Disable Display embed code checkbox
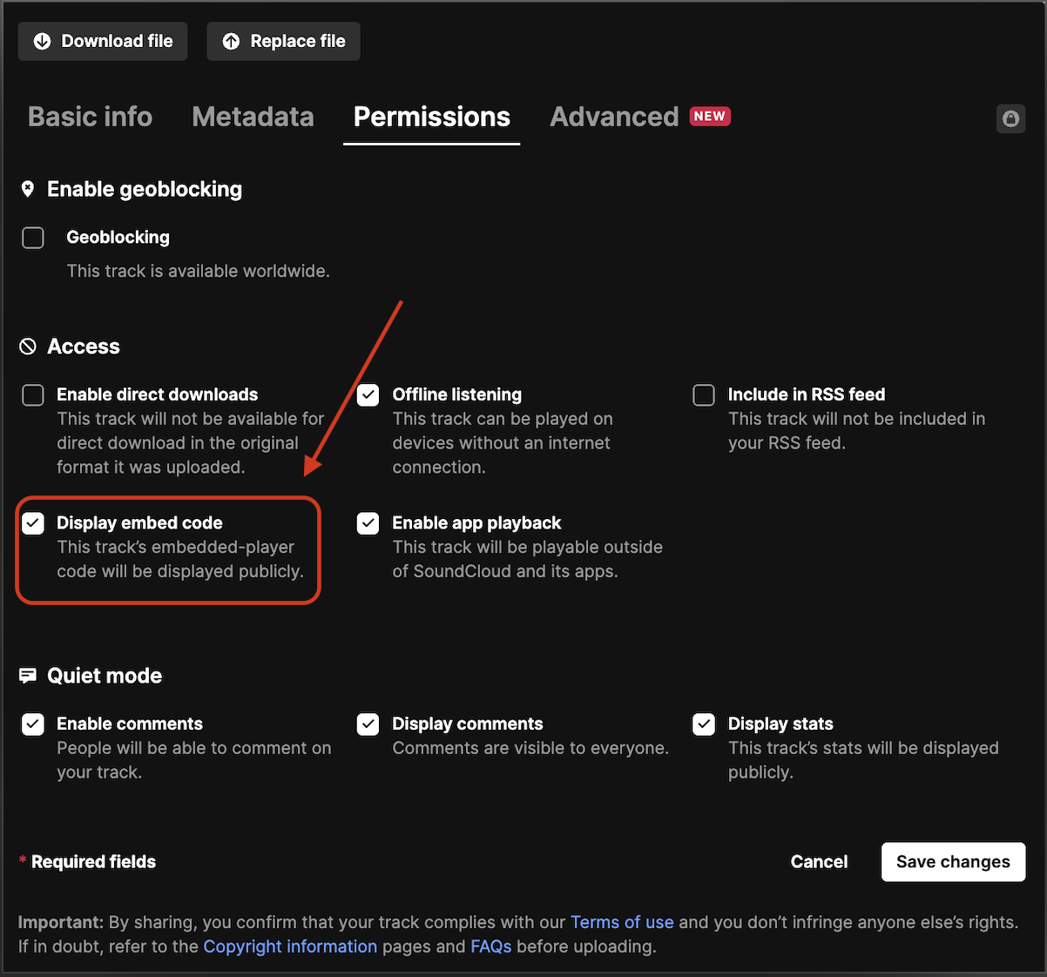The image size is (1047, 977). [x=33, y=523]
